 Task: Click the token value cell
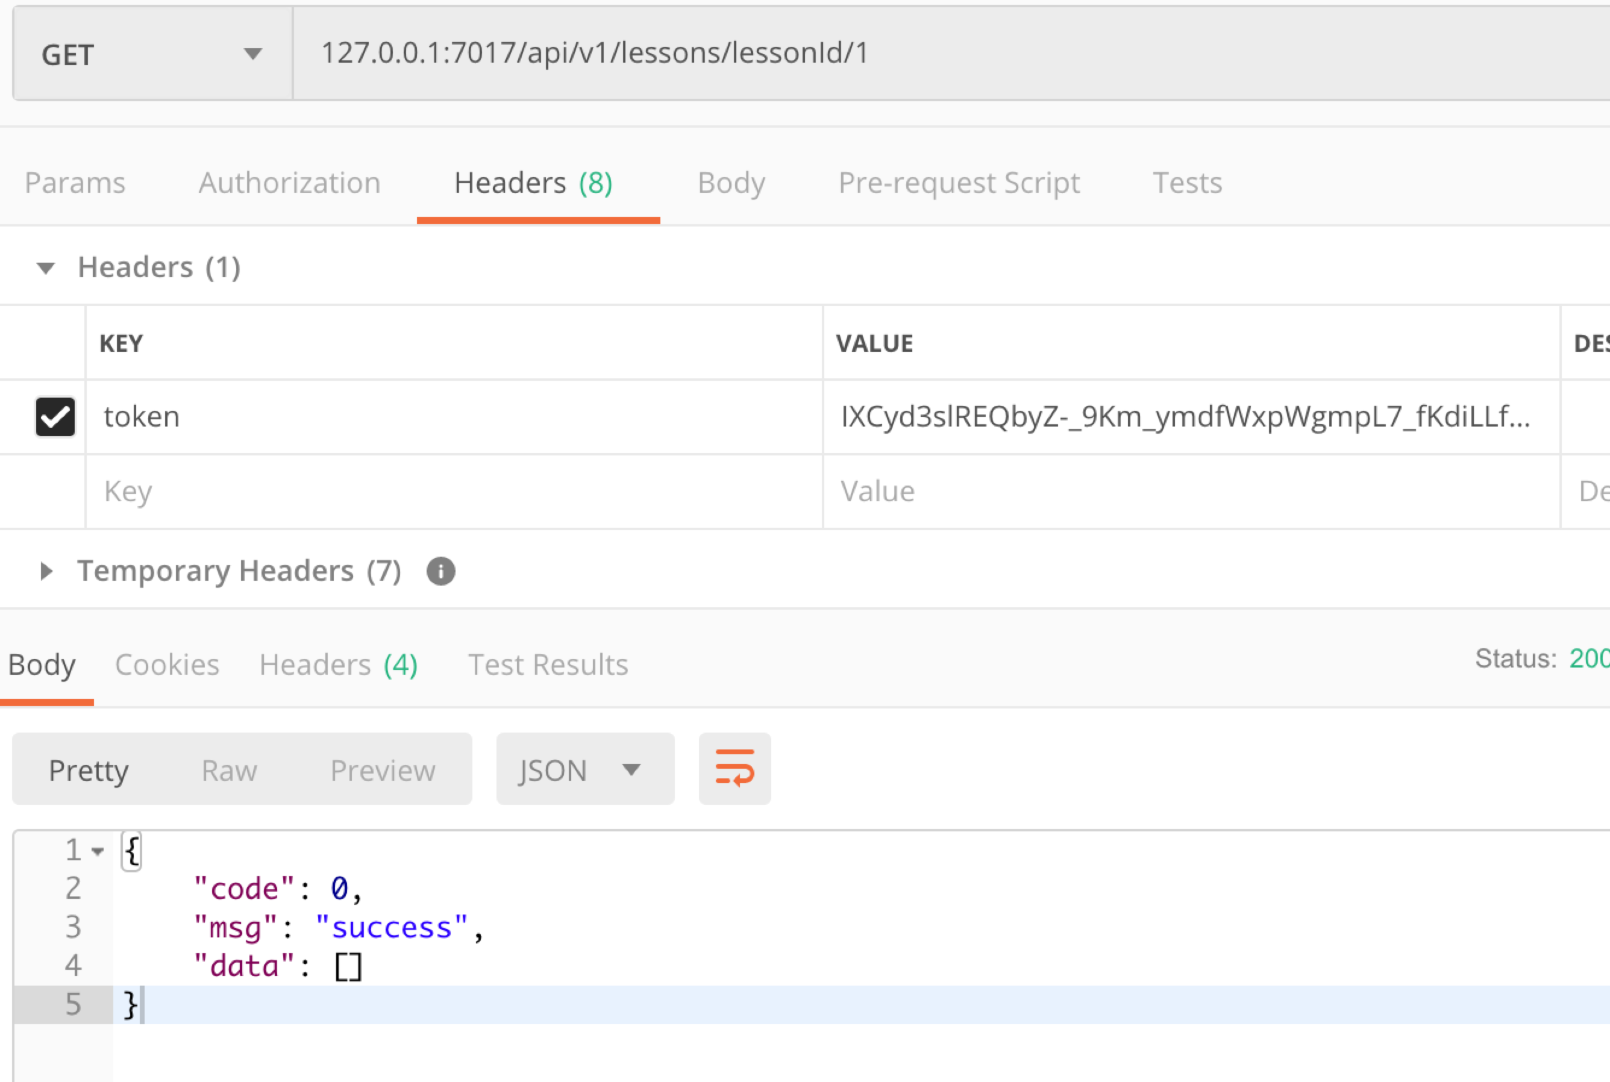(1185, 417)
